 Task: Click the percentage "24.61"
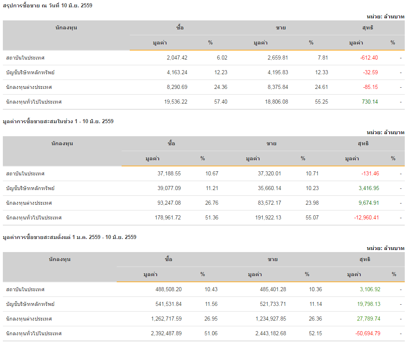click(x=321, y=87)
